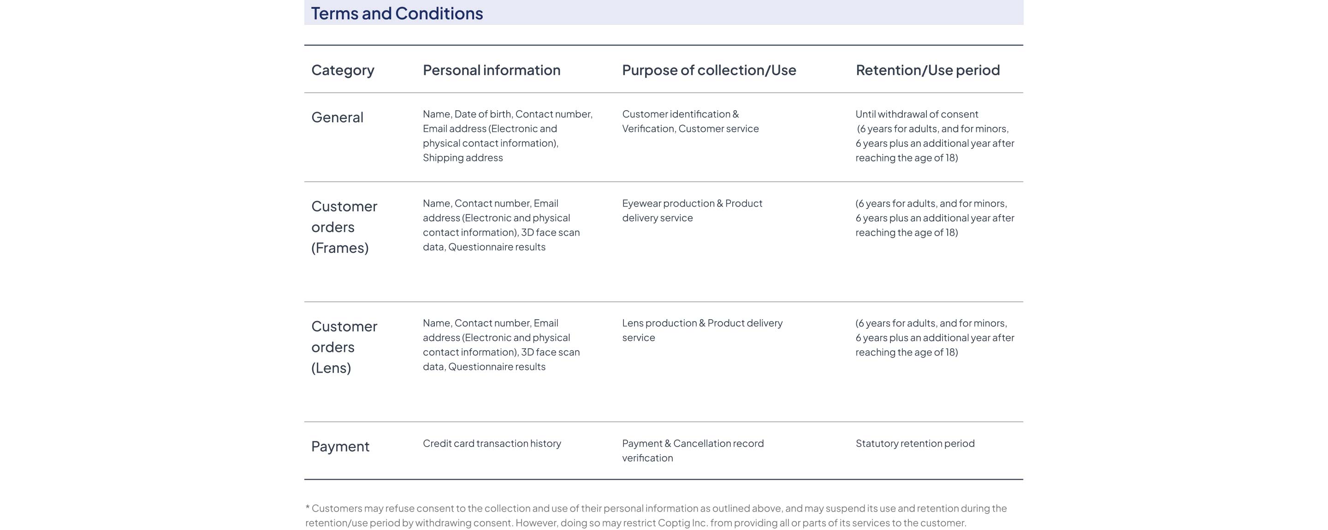This screenshot has height=530, width=1328.
Task: Click the footnote about refusing consent
Action: (x=655, y=515)
